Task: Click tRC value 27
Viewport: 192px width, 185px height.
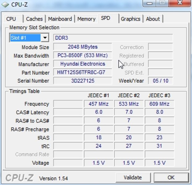Action: (129, 146)
